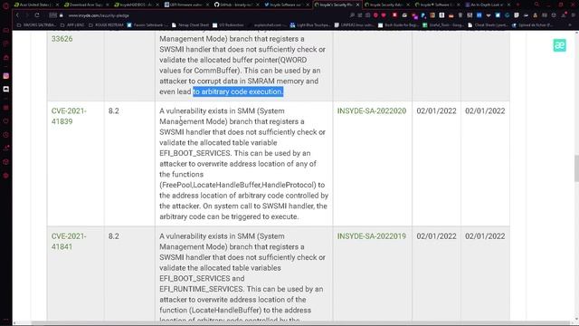Click the camera snapshot toolbar icon
The width and height of the screenshot is (579, 326).
pyautogui.click(x=368, y=15)
